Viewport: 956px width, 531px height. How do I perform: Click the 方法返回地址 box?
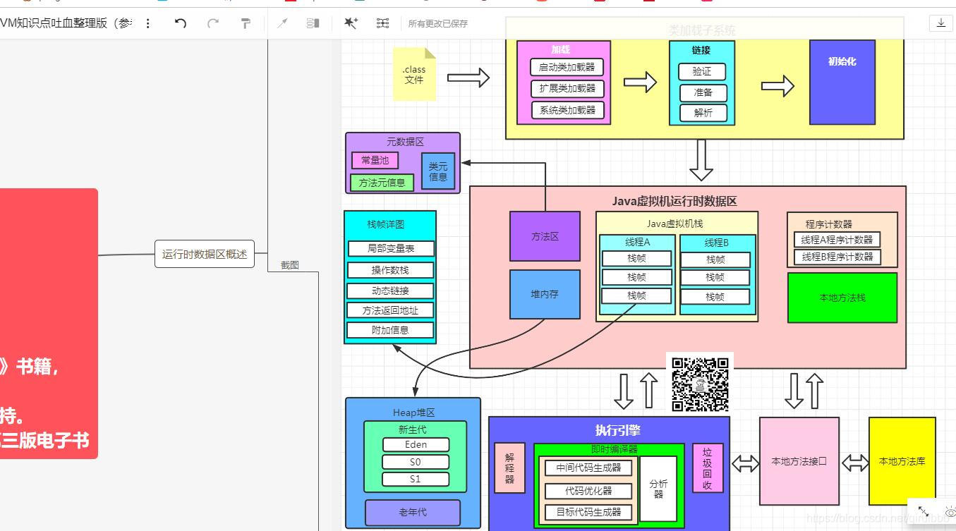390,310
